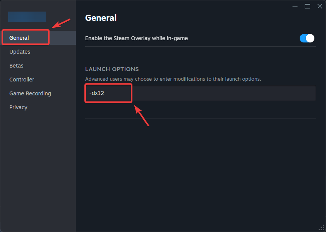Image resolution: width=326 pixels, height=232 pixels.
Task: Click the 'Advanced users may choose' description text
Action: (173, 79)
